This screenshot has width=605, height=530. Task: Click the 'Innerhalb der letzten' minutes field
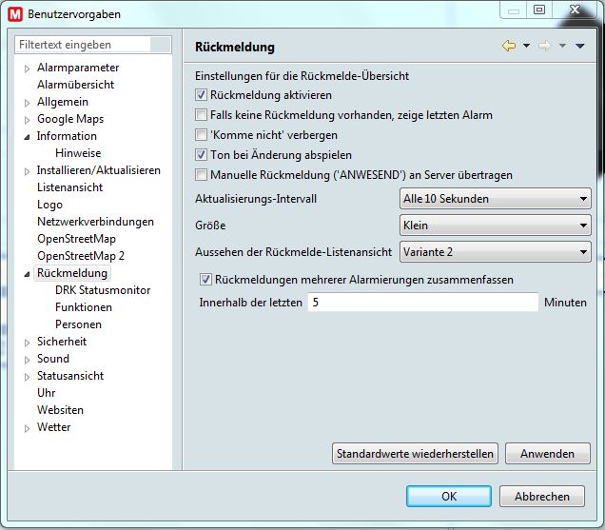[422, 302]
